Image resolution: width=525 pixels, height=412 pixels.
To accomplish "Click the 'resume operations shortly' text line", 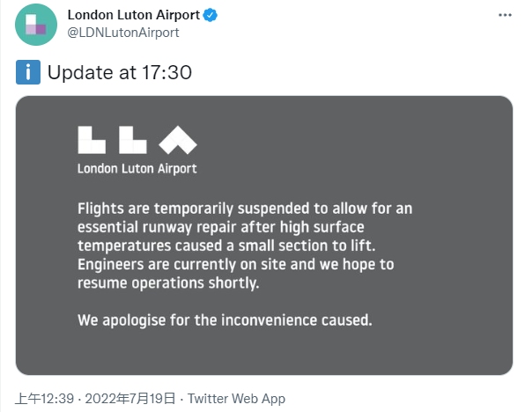I will 168,283.
